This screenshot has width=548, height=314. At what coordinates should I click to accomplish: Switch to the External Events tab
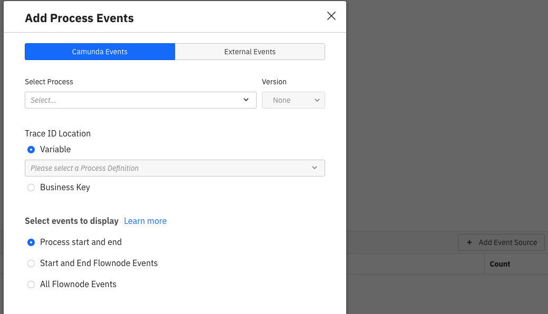[250, 52]
